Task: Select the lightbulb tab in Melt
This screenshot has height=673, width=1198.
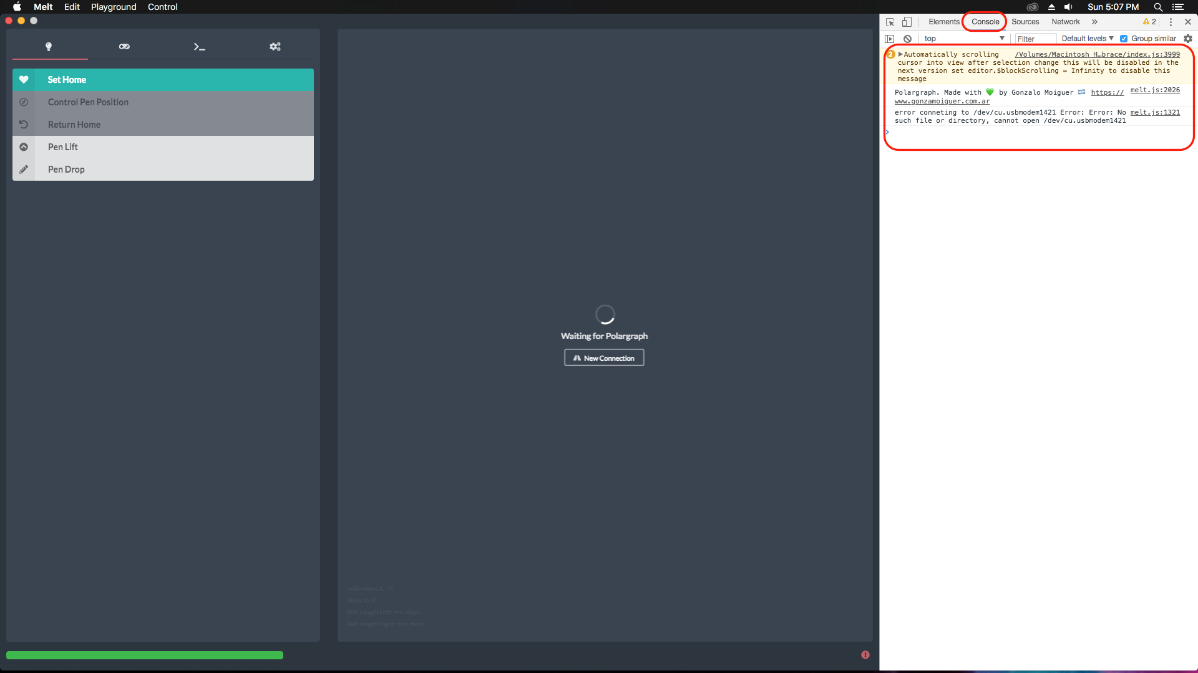Action: 49,46
